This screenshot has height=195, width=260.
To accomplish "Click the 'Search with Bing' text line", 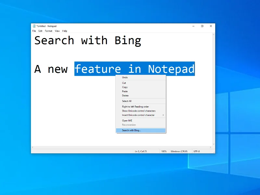I will click(88, 41).
